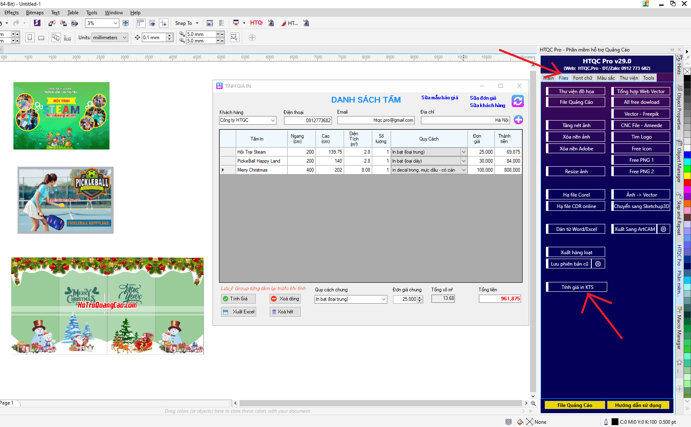This screenshot has width=691, height=427.
Task: Click the blue refresh icon in dialog
Action: (x=518, y=101)
